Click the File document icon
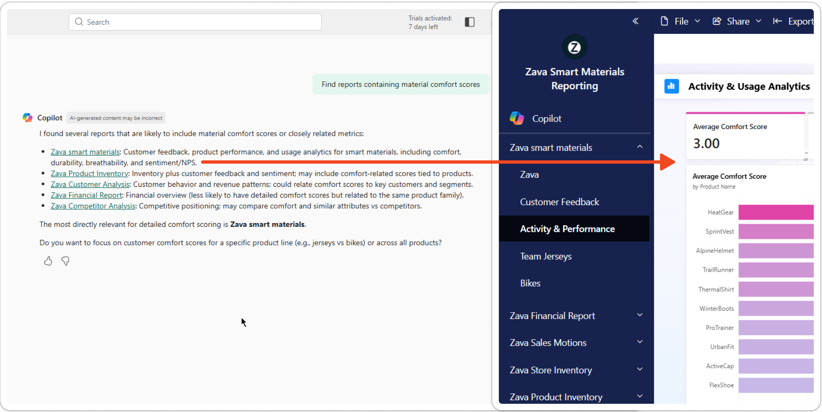This screenshot has width=822, height=412. pyautogui.click(x=664, y=21)
